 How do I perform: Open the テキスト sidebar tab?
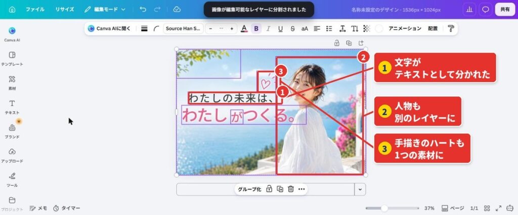click(x=12, y=107)
